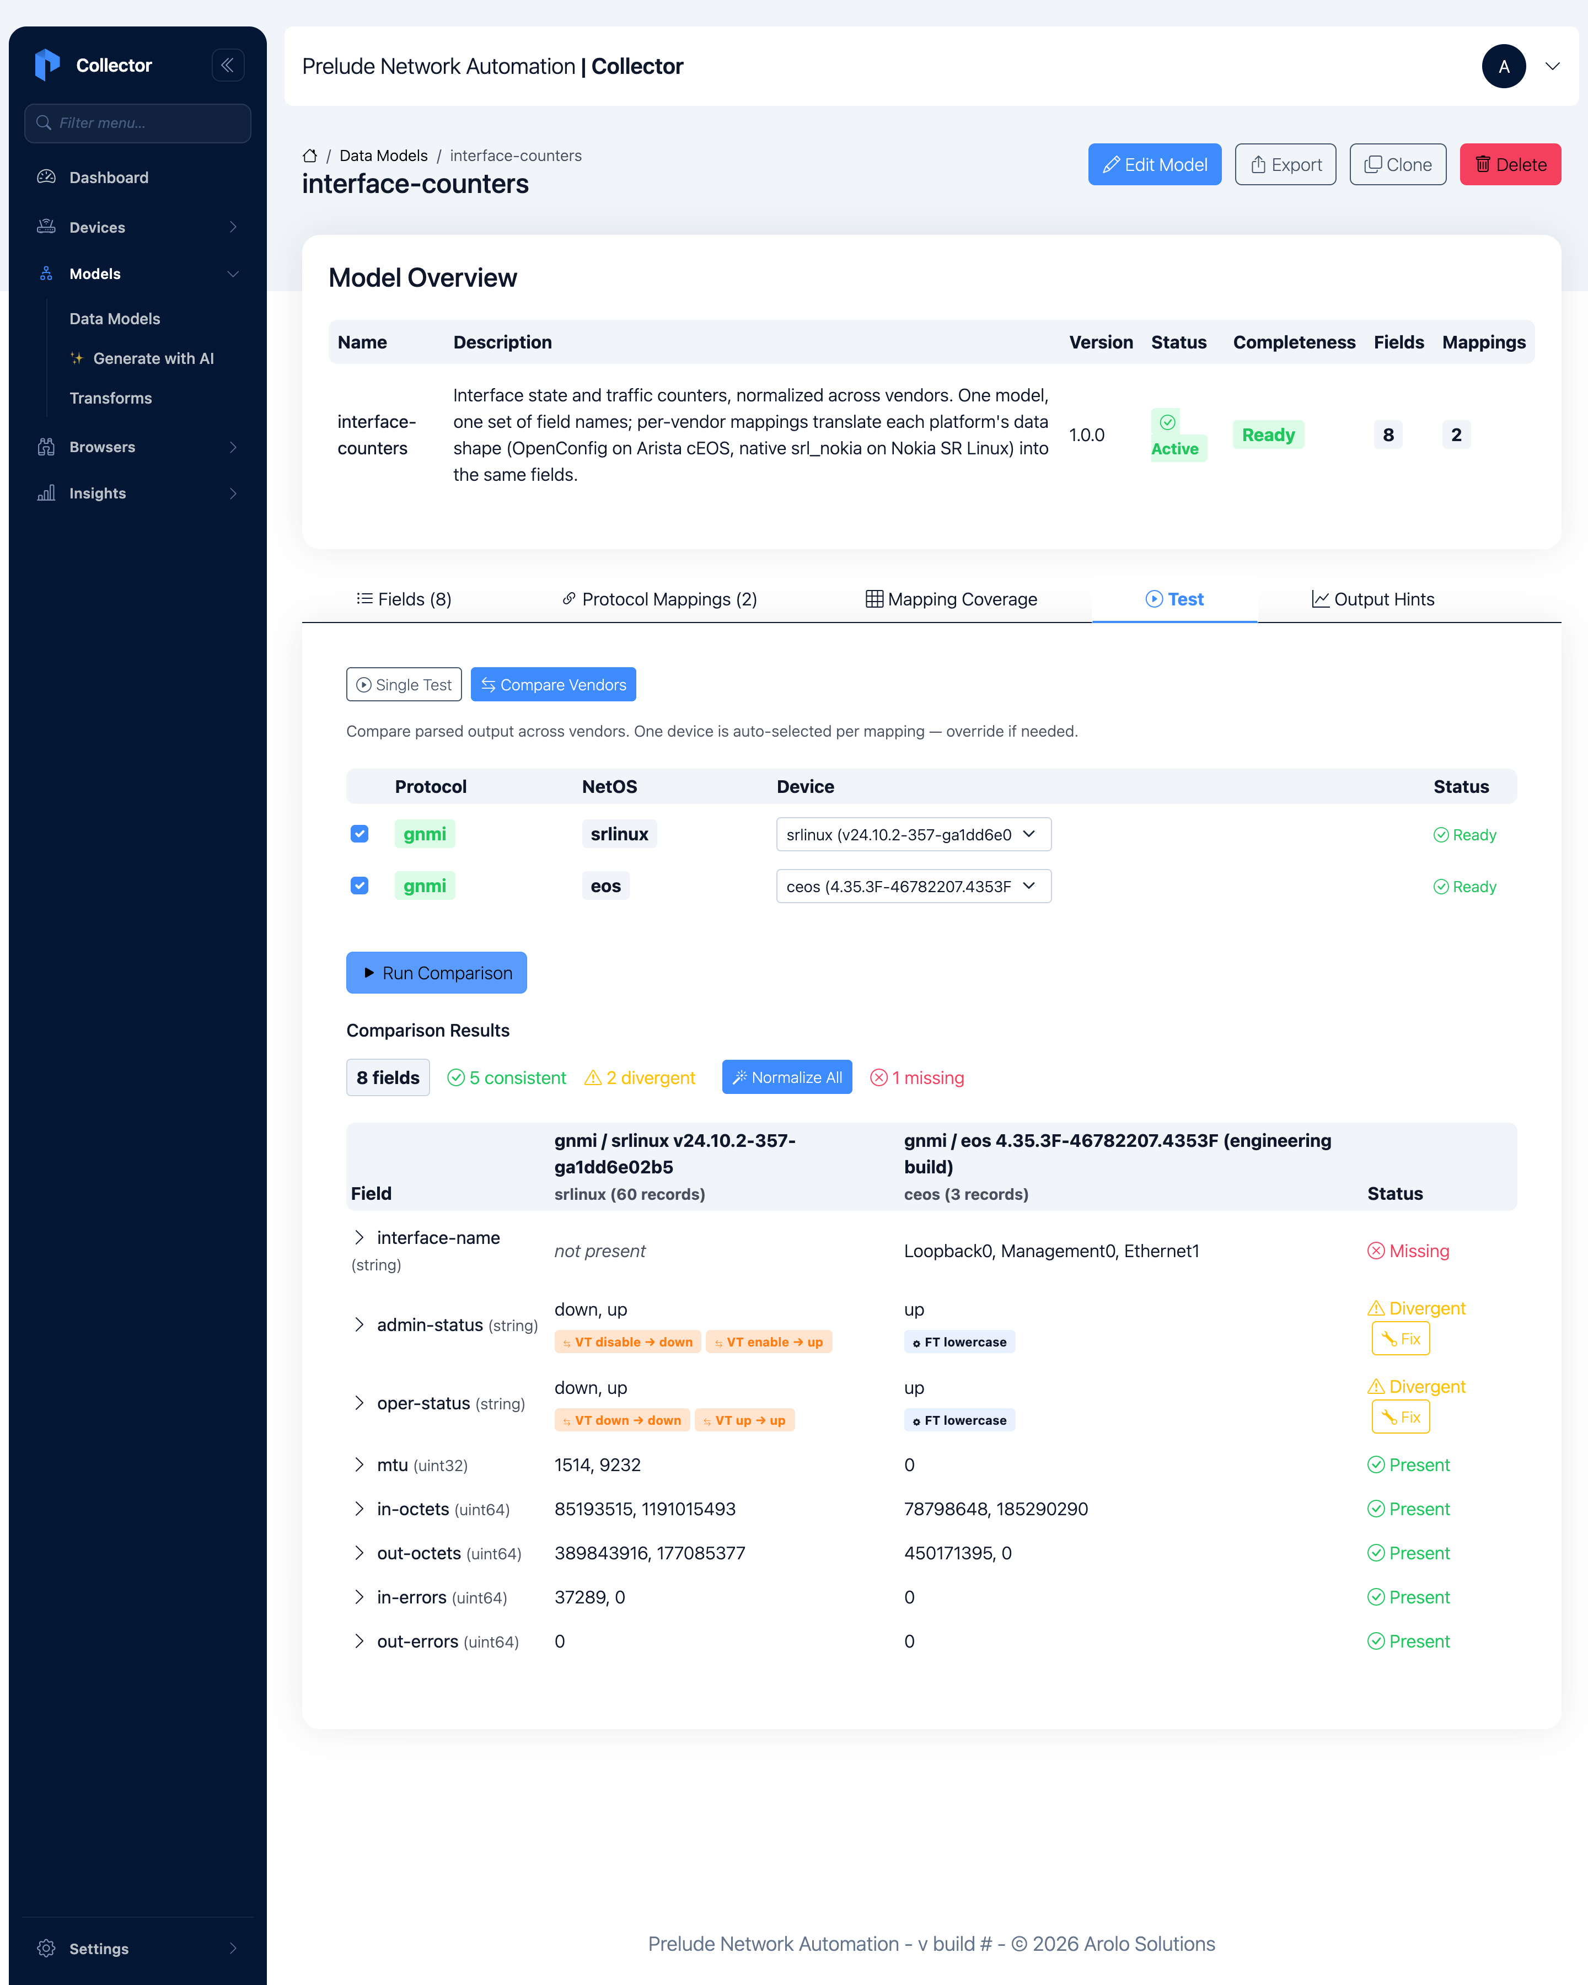Click Fix for admin-status divergence
The image size is (1588, 1985).
point(1400,1339)
